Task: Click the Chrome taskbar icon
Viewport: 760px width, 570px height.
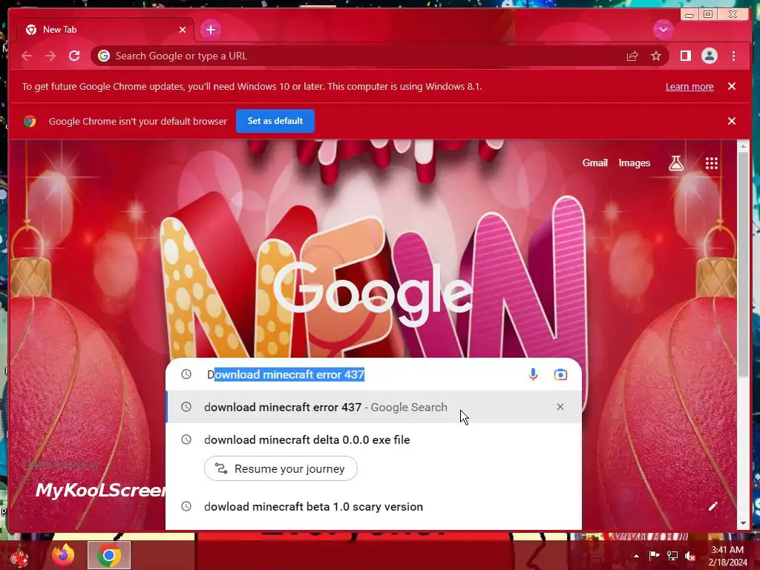Action: click(109, 555)
